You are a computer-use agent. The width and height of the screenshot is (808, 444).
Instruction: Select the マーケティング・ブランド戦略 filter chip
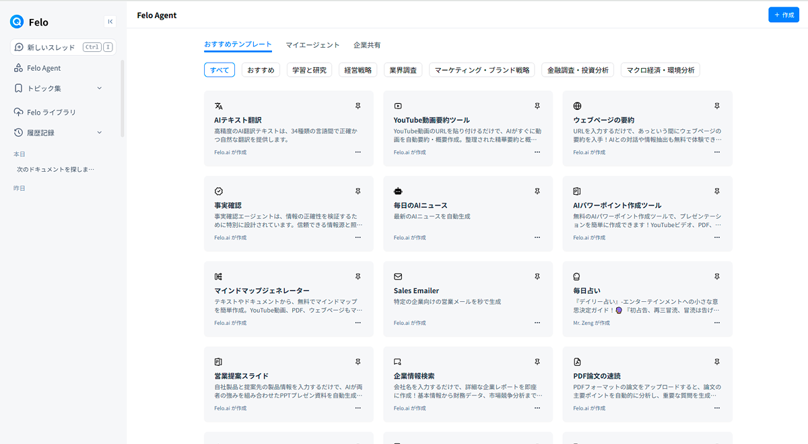point(482,70)
